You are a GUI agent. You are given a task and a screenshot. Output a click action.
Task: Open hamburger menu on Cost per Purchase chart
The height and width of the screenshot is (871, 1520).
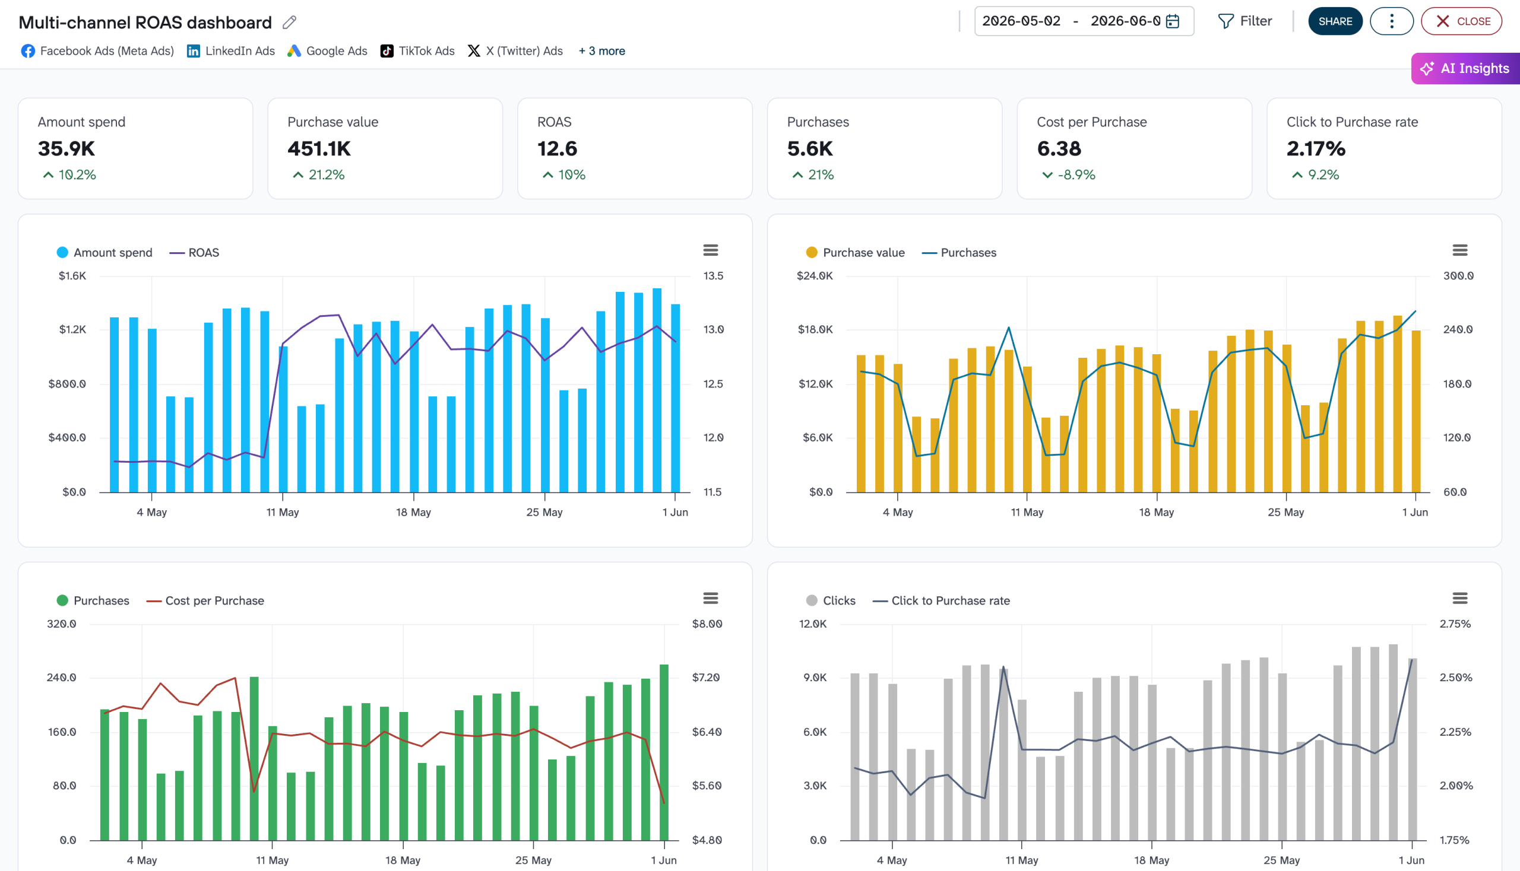coord(710,598)
